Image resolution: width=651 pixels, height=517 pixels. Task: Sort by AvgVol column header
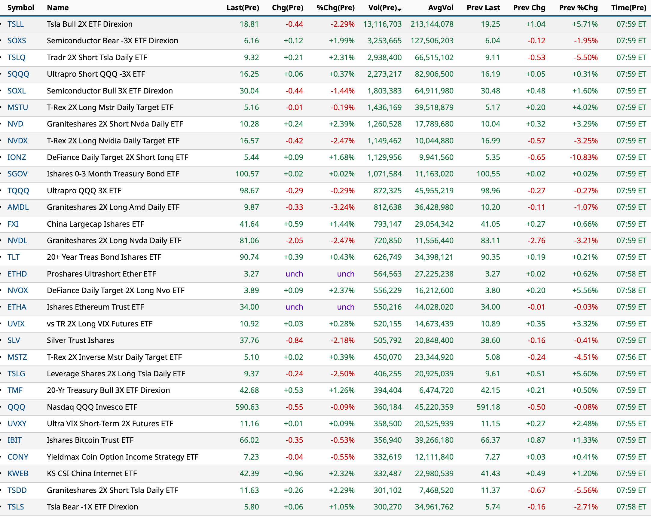point(440,8)
